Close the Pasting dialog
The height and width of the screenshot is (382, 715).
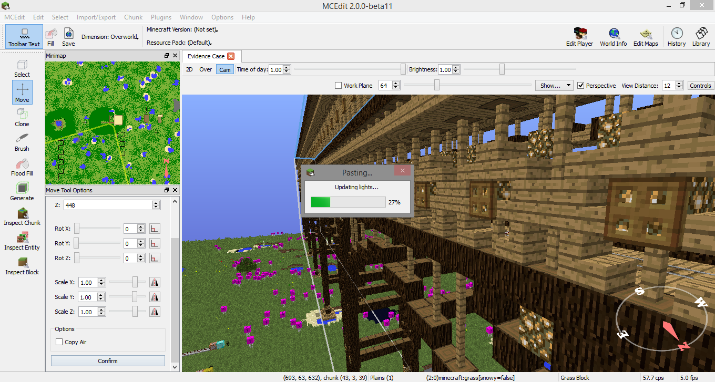(x=403, y=171)
